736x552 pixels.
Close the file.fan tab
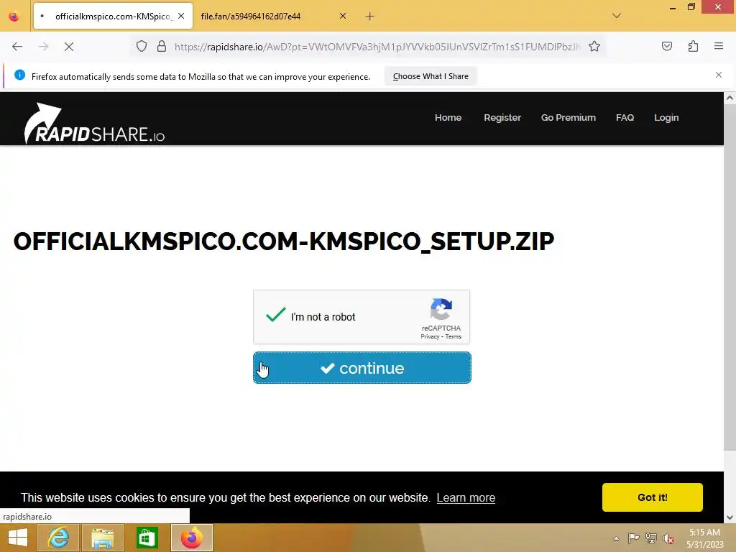(343, 16)
